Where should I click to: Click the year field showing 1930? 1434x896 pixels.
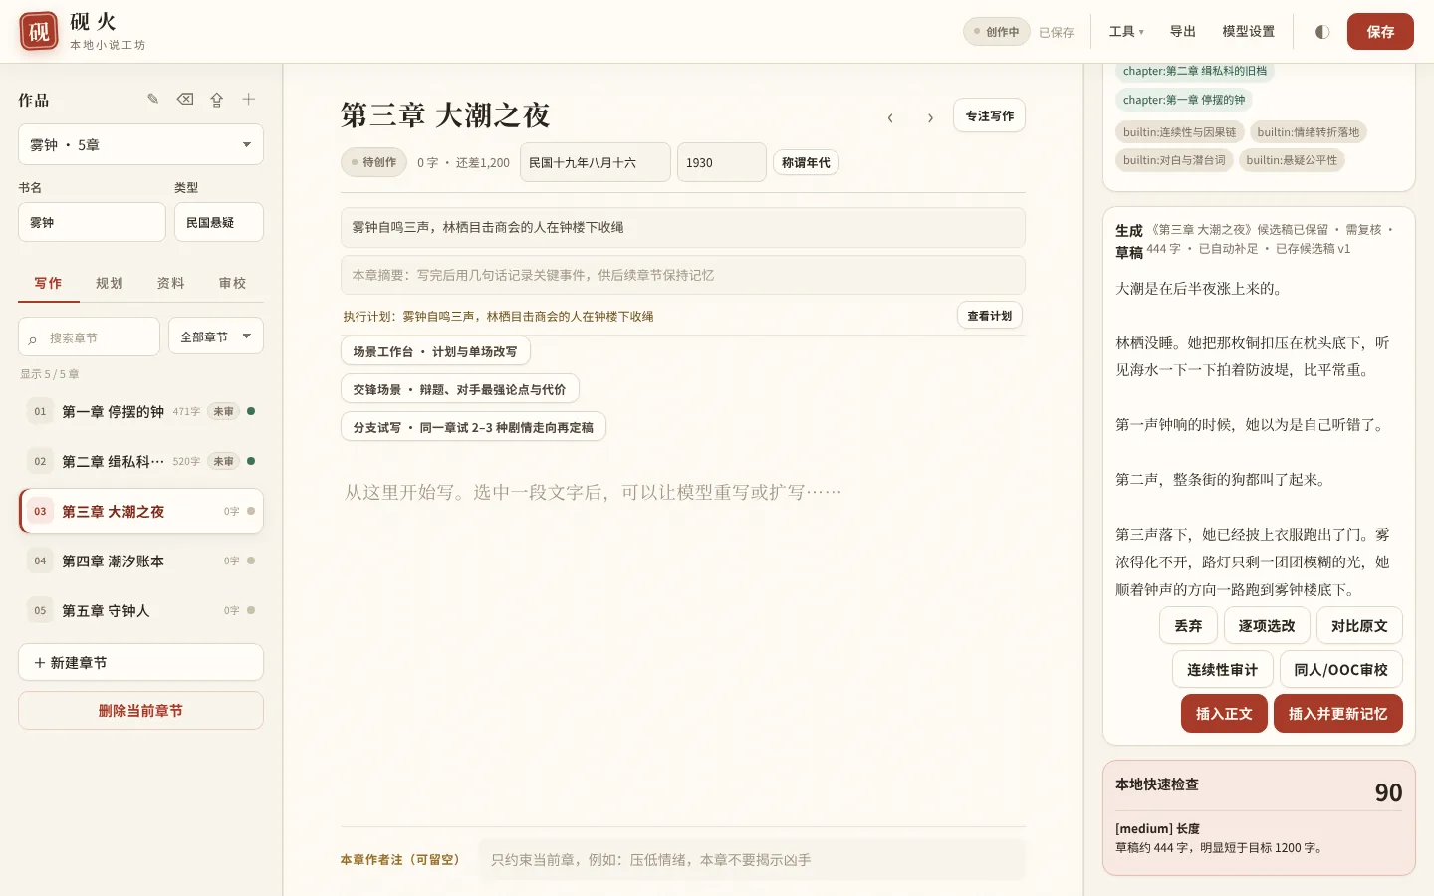[721, 162]
